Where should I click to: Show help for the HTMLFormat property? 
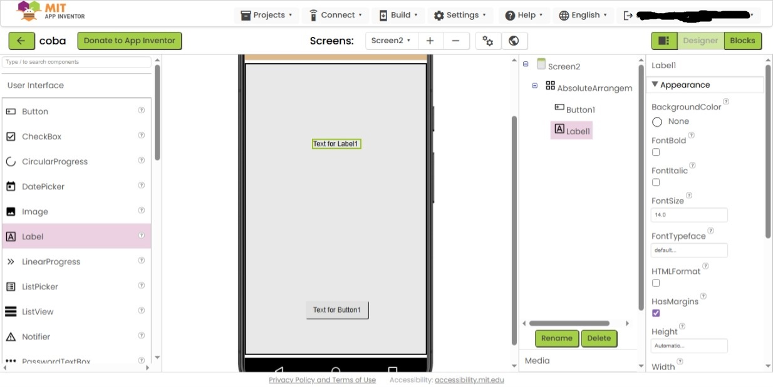click(705, 266)
